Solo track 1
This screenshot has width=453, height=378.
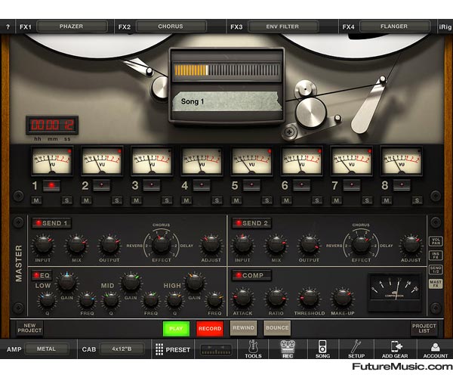66,200
